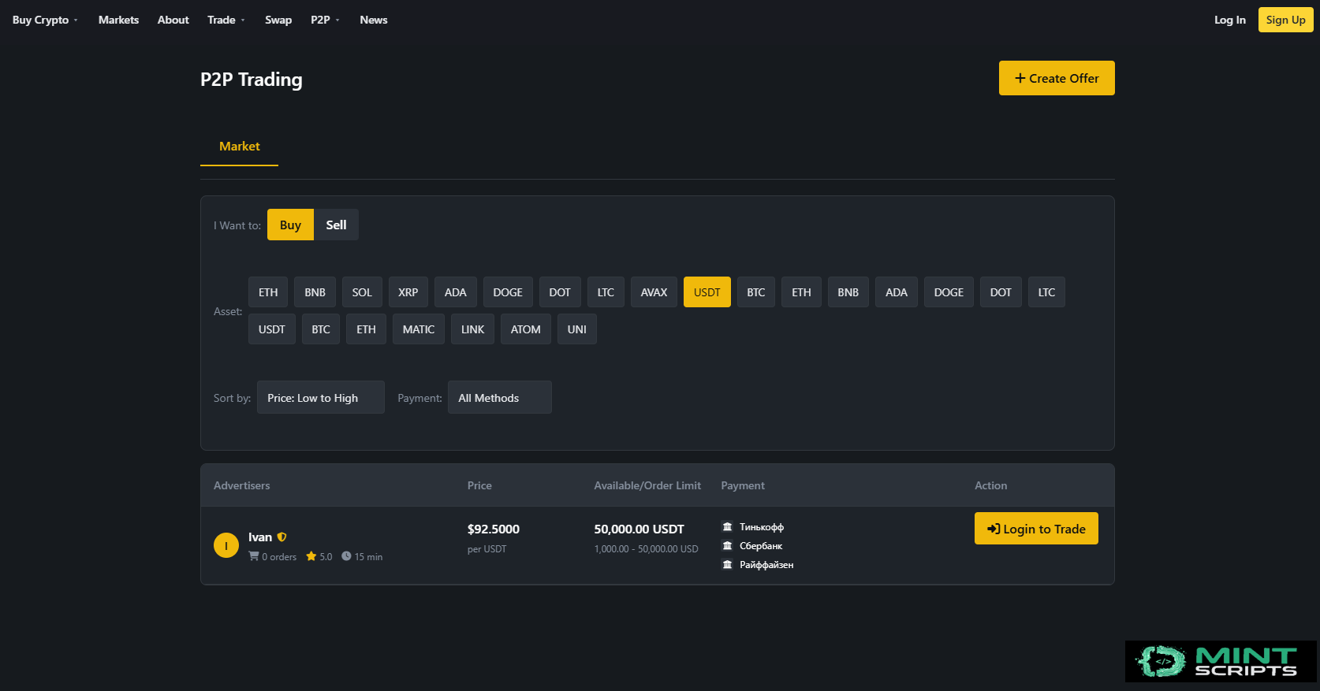Screen dimensions: 1320x691
Task: Click the 1,000.00 - 50,000.00 USD limit text
Action: pyautogui.click(x=647, y=549)
